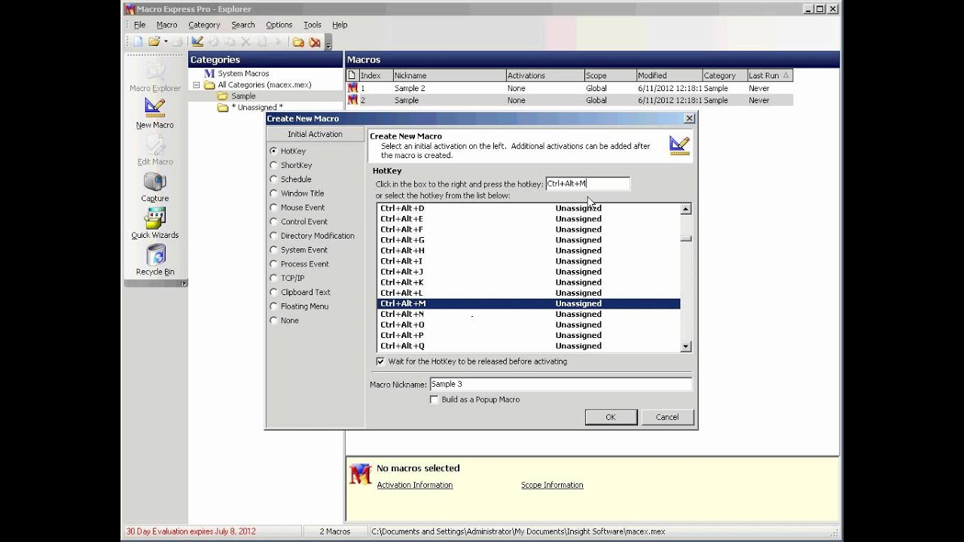Click the greyed Copy macro toolbar icon
The image size is (964, 542).
pyautogui.click(x=230, y=42)
